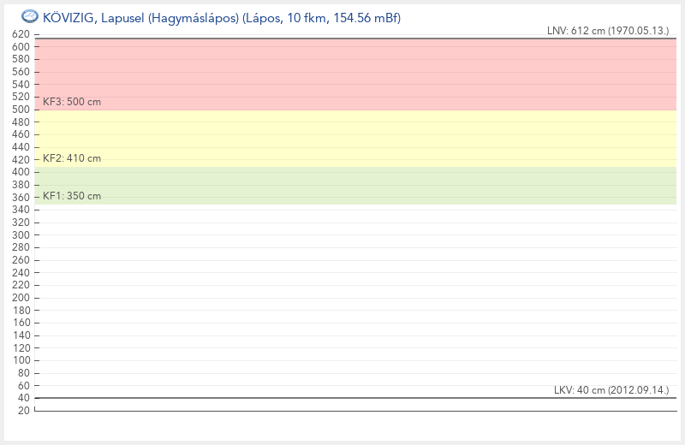Click the gauge icon beside the KÖVIZIG title
The image size is (685, 445).
tap(29, 16)
